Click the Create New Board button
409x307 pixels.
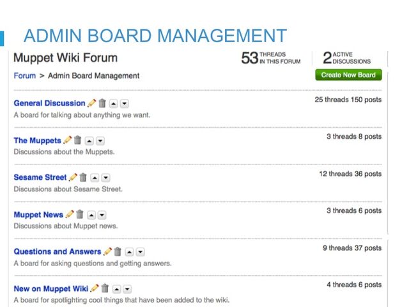point(348,75)
